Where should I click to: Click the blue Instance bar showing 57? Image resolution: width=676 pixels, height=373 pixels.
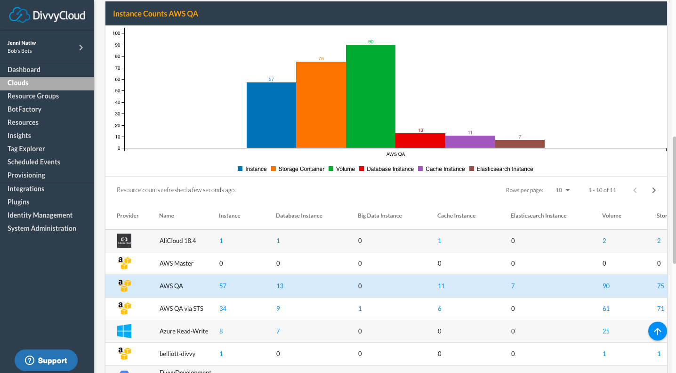(271, 115)
